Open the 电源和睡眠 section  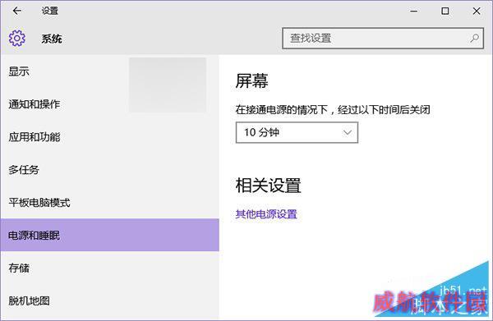109,235
